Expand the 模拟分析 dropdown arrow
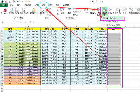Image resolution: width=140 pixels, height=92 pixels. 118,15
